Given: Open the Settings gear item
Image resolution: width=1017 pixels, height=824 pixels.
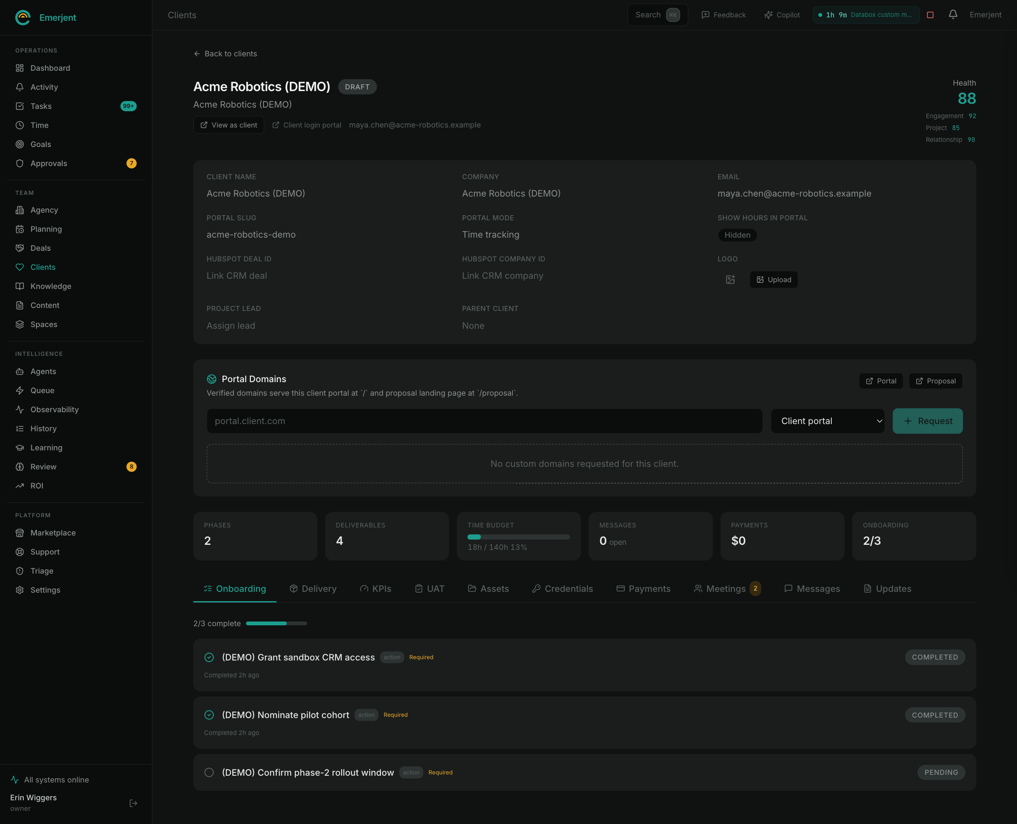Looking at the screenshot, I should tap(76, 590).
